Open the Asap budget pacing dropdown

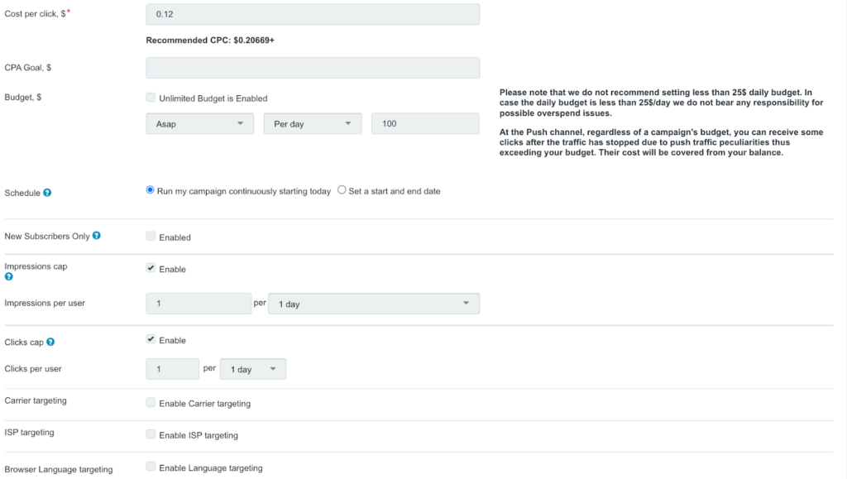tap(199, 123)
